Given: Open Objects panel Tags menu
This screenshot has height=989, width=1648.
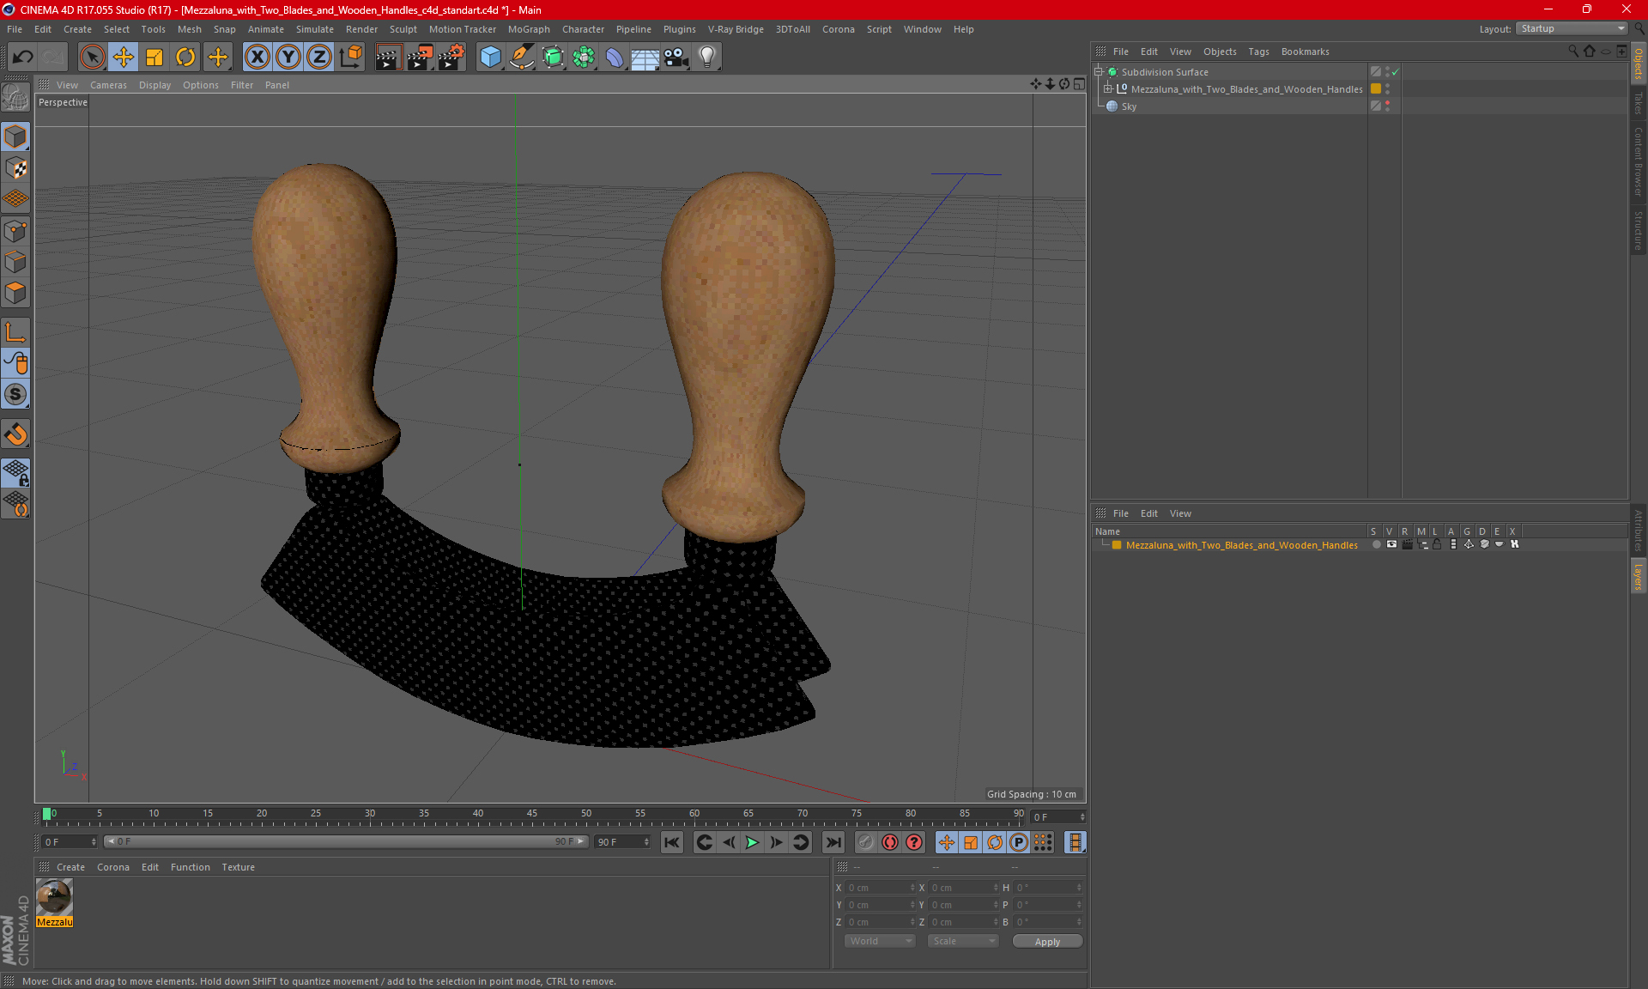Looking at the screenshot, I should click(1258, 52).
